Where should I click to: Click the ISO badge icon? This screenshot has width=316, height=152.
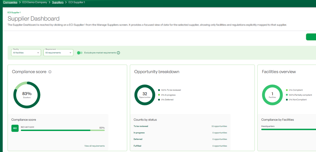(x=15, y=128)
